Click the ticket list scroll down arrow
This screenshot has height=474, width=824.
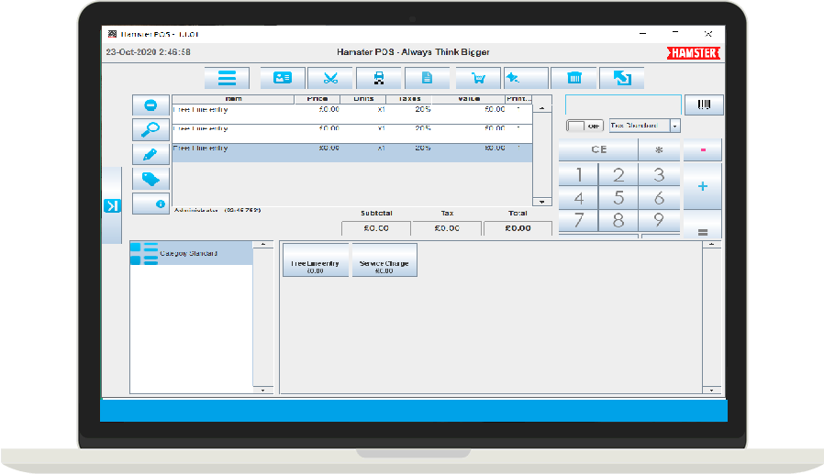coord(541,202)
